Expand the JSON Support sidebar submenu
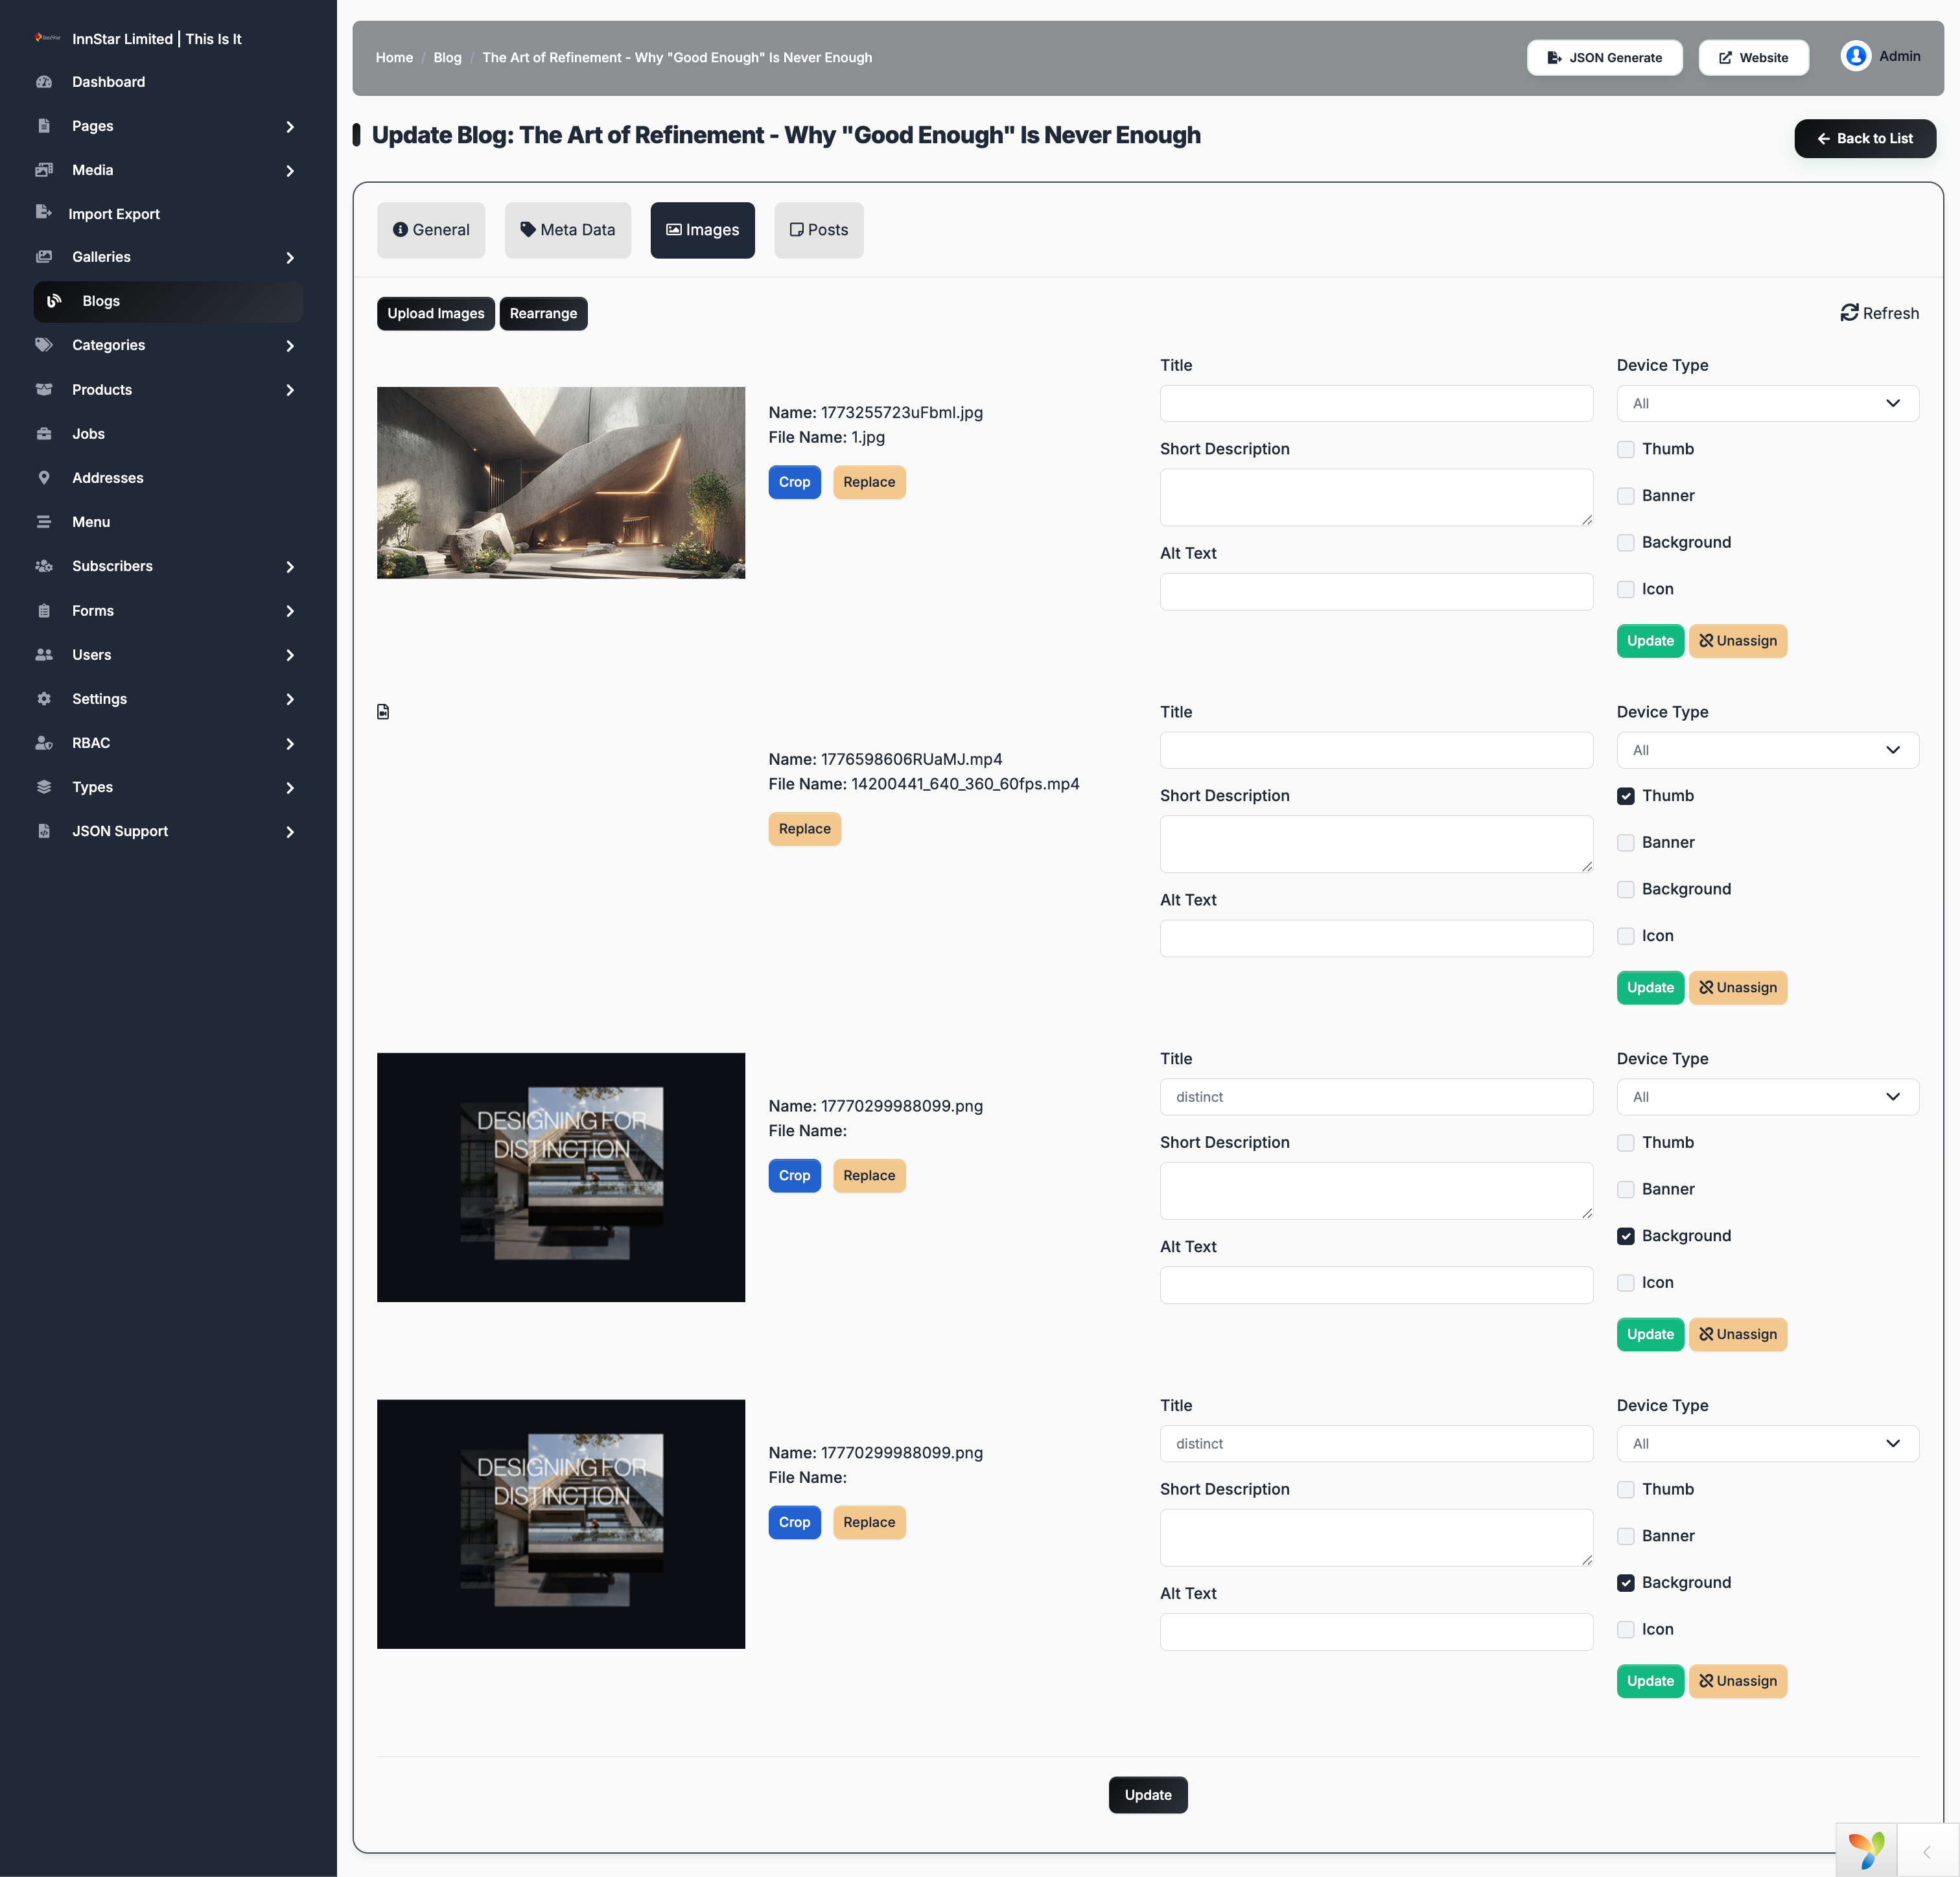The image size is (1960, 1877). point(290,831)
